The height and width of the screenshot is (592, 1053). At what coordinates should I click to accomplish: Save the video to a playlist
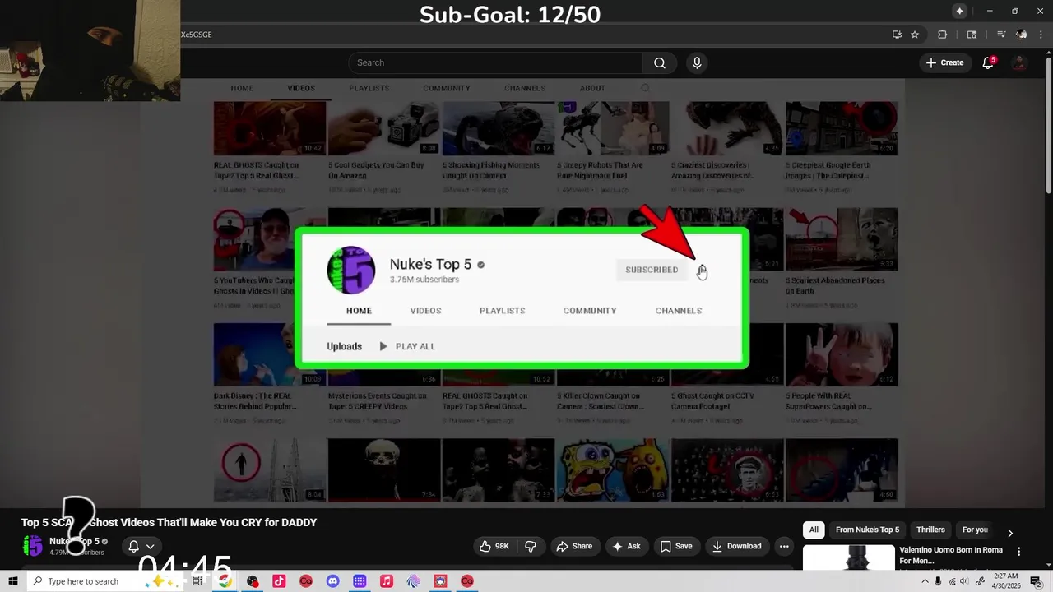tap(676, 546)
